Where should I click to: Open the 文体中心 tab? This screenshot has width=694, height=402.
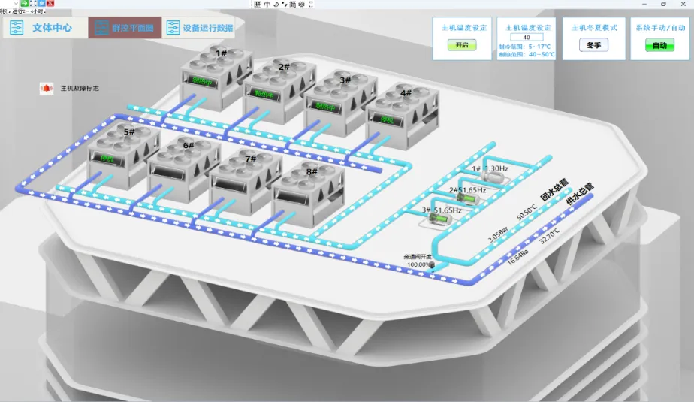[44, 28]
